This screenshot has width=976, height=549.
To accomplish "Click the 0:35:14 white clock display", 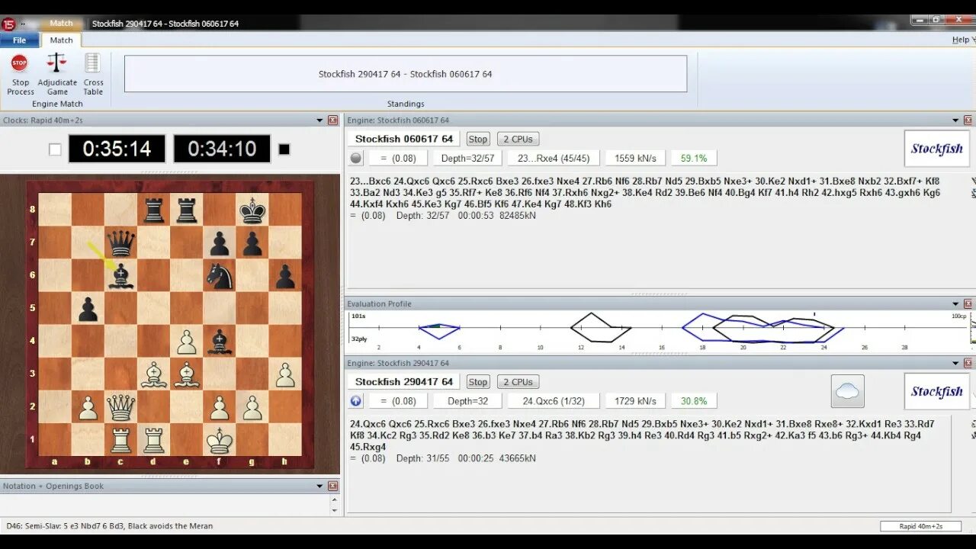I will click(117, 149).
